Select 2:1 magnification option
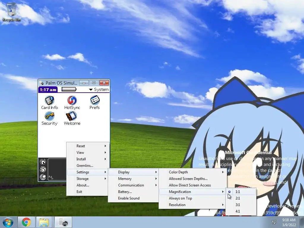 (241, 198)
